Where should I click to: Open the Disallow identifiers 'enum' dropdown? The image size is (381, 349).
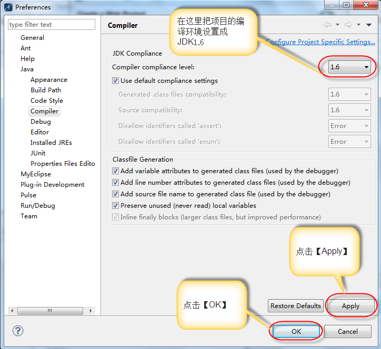coord(349,142)
